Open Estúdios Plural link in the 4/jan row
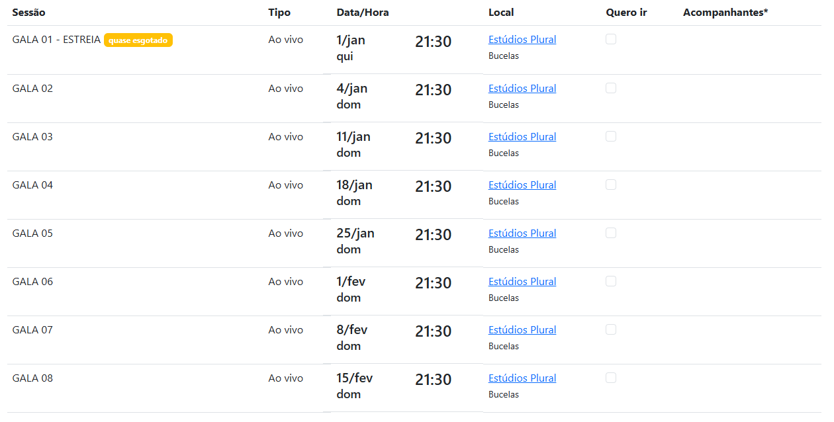Image resolution: width=834 pixels, height=422 pixels. [522, 89]
